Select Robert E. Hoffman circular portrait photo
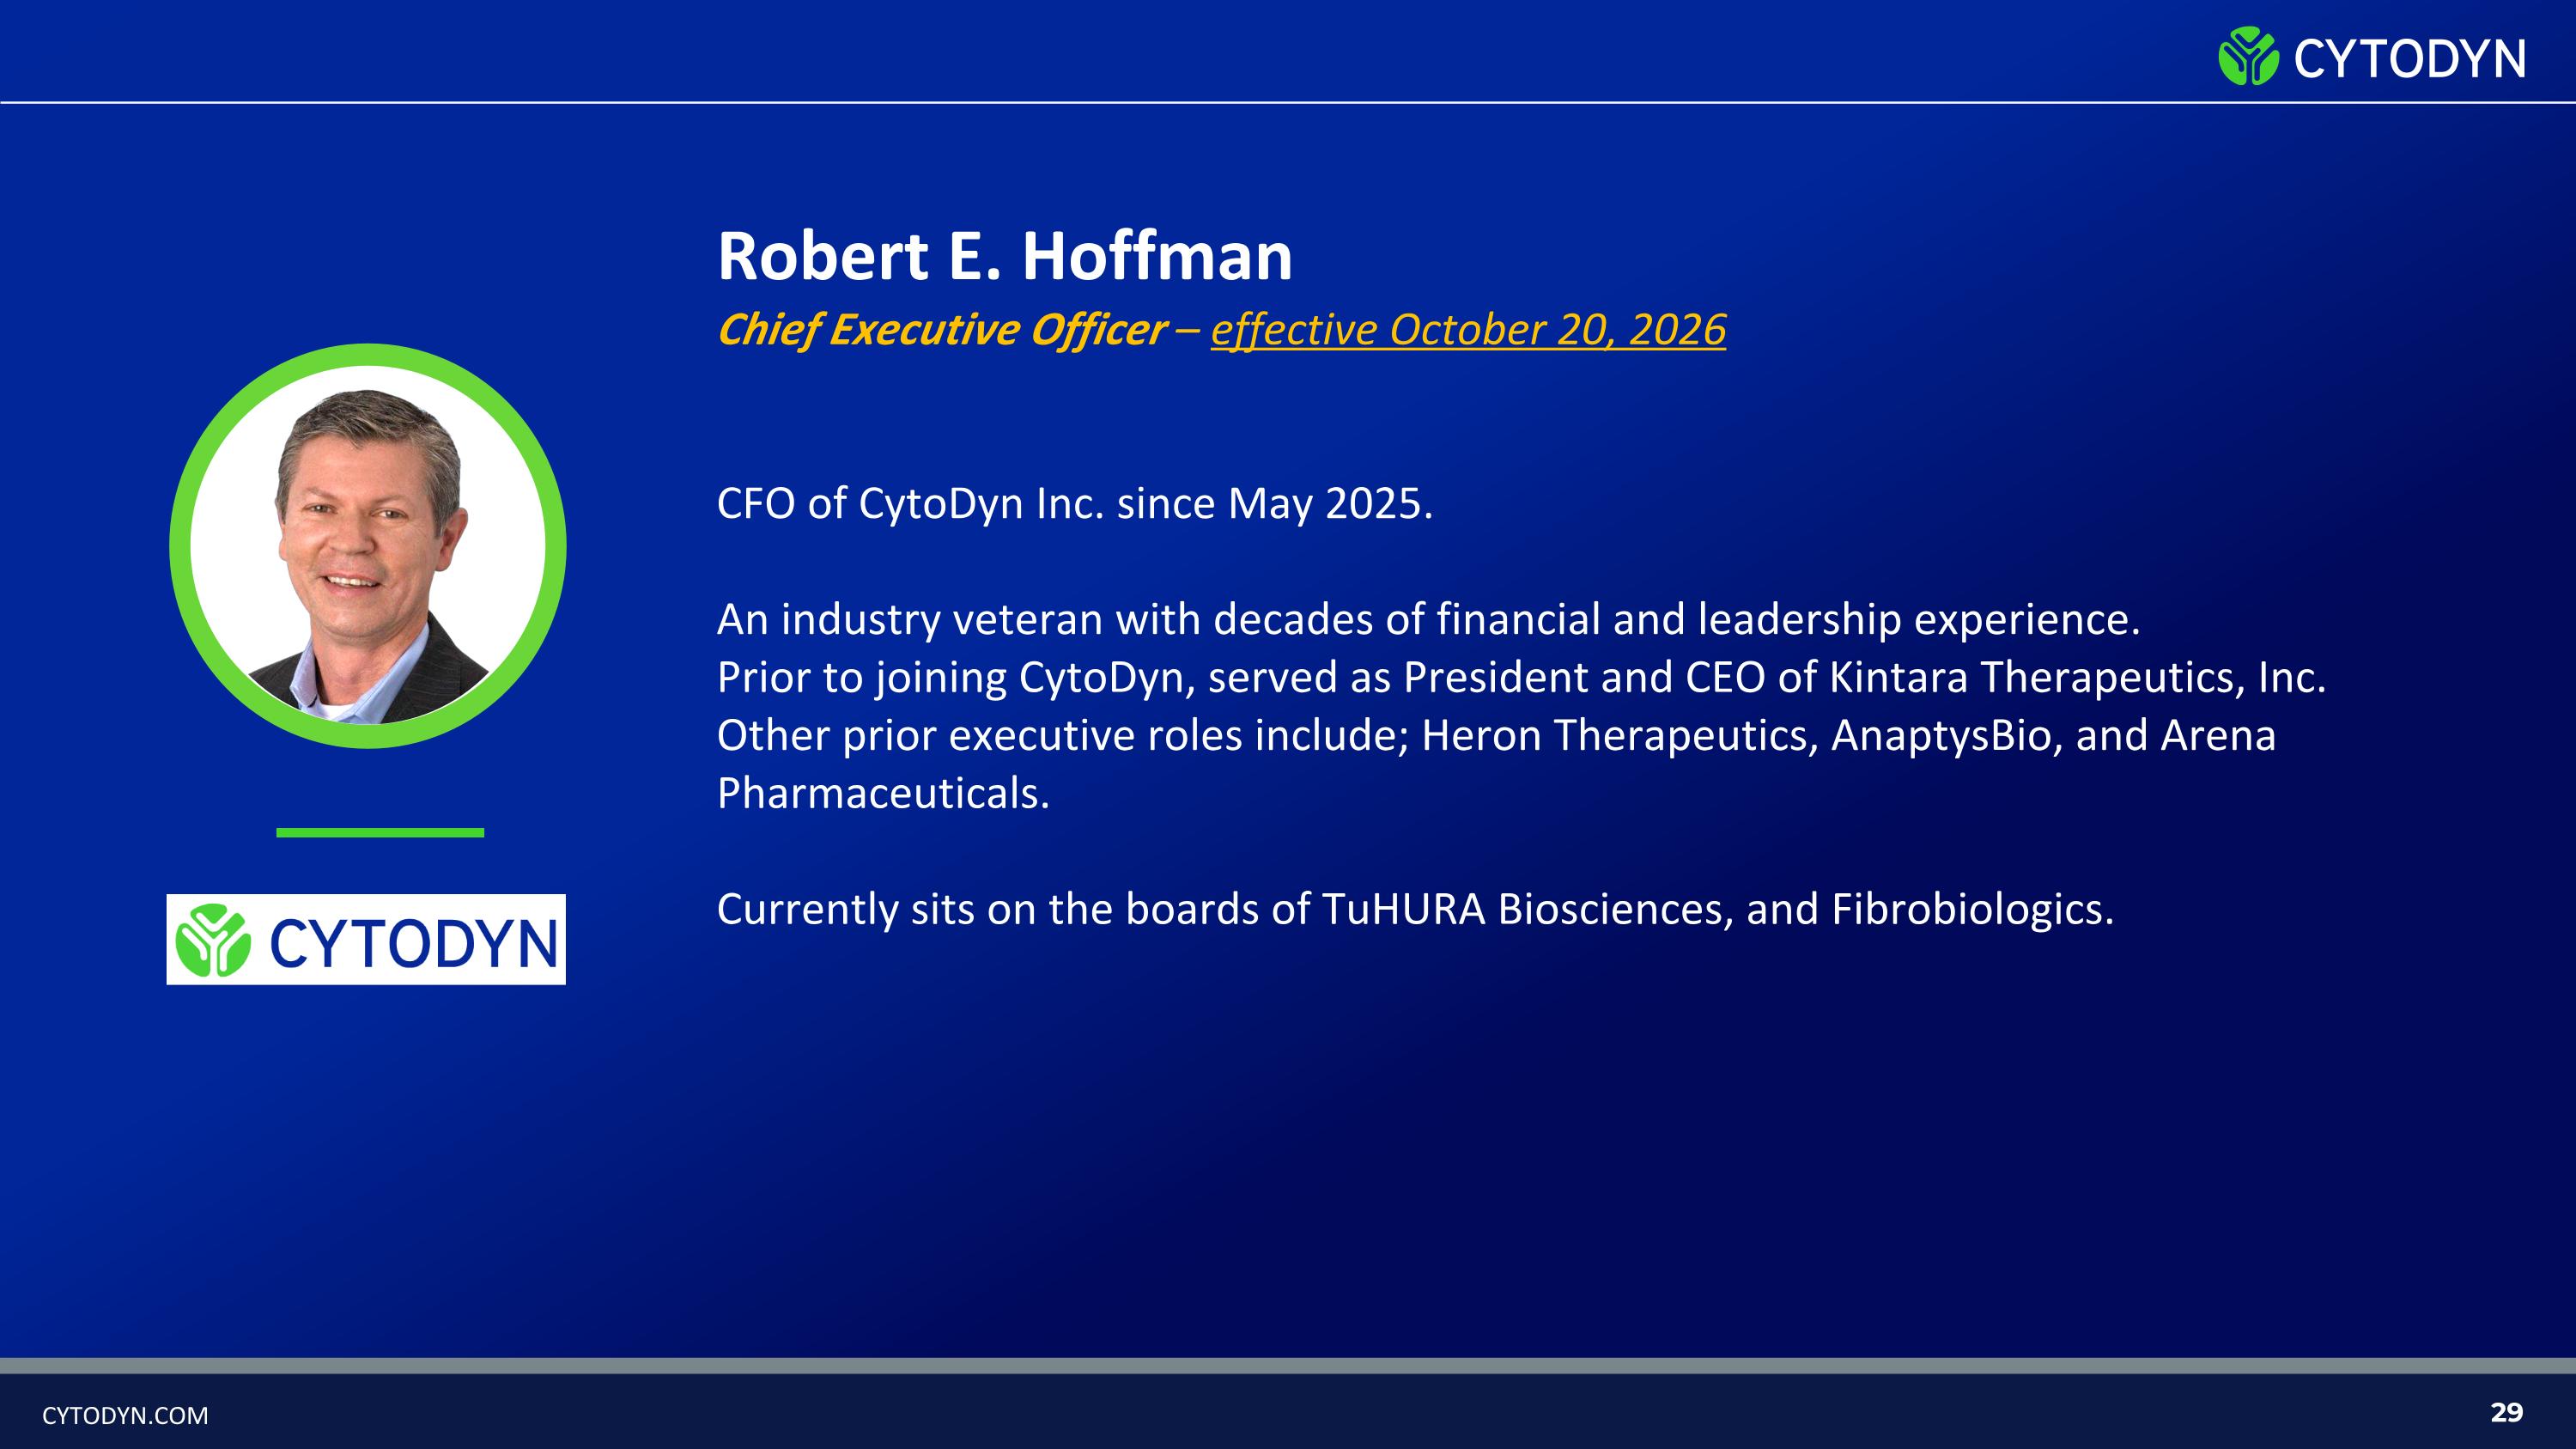Screen dimensions: 2576x1449 tap(368, 546)
